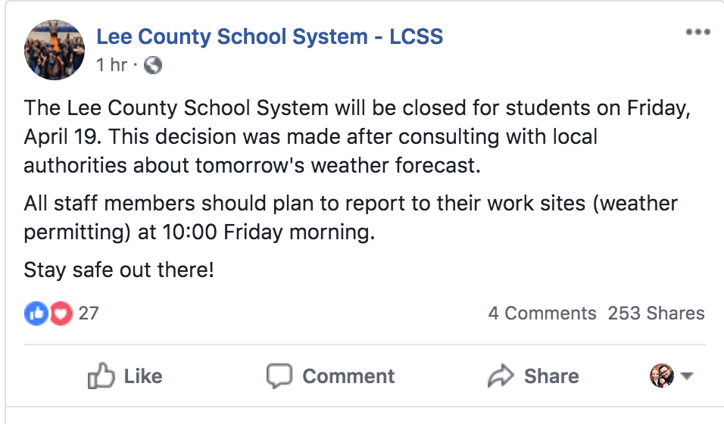Open the post options three-dot menu

pyautogui.click(x=697, y=33)
